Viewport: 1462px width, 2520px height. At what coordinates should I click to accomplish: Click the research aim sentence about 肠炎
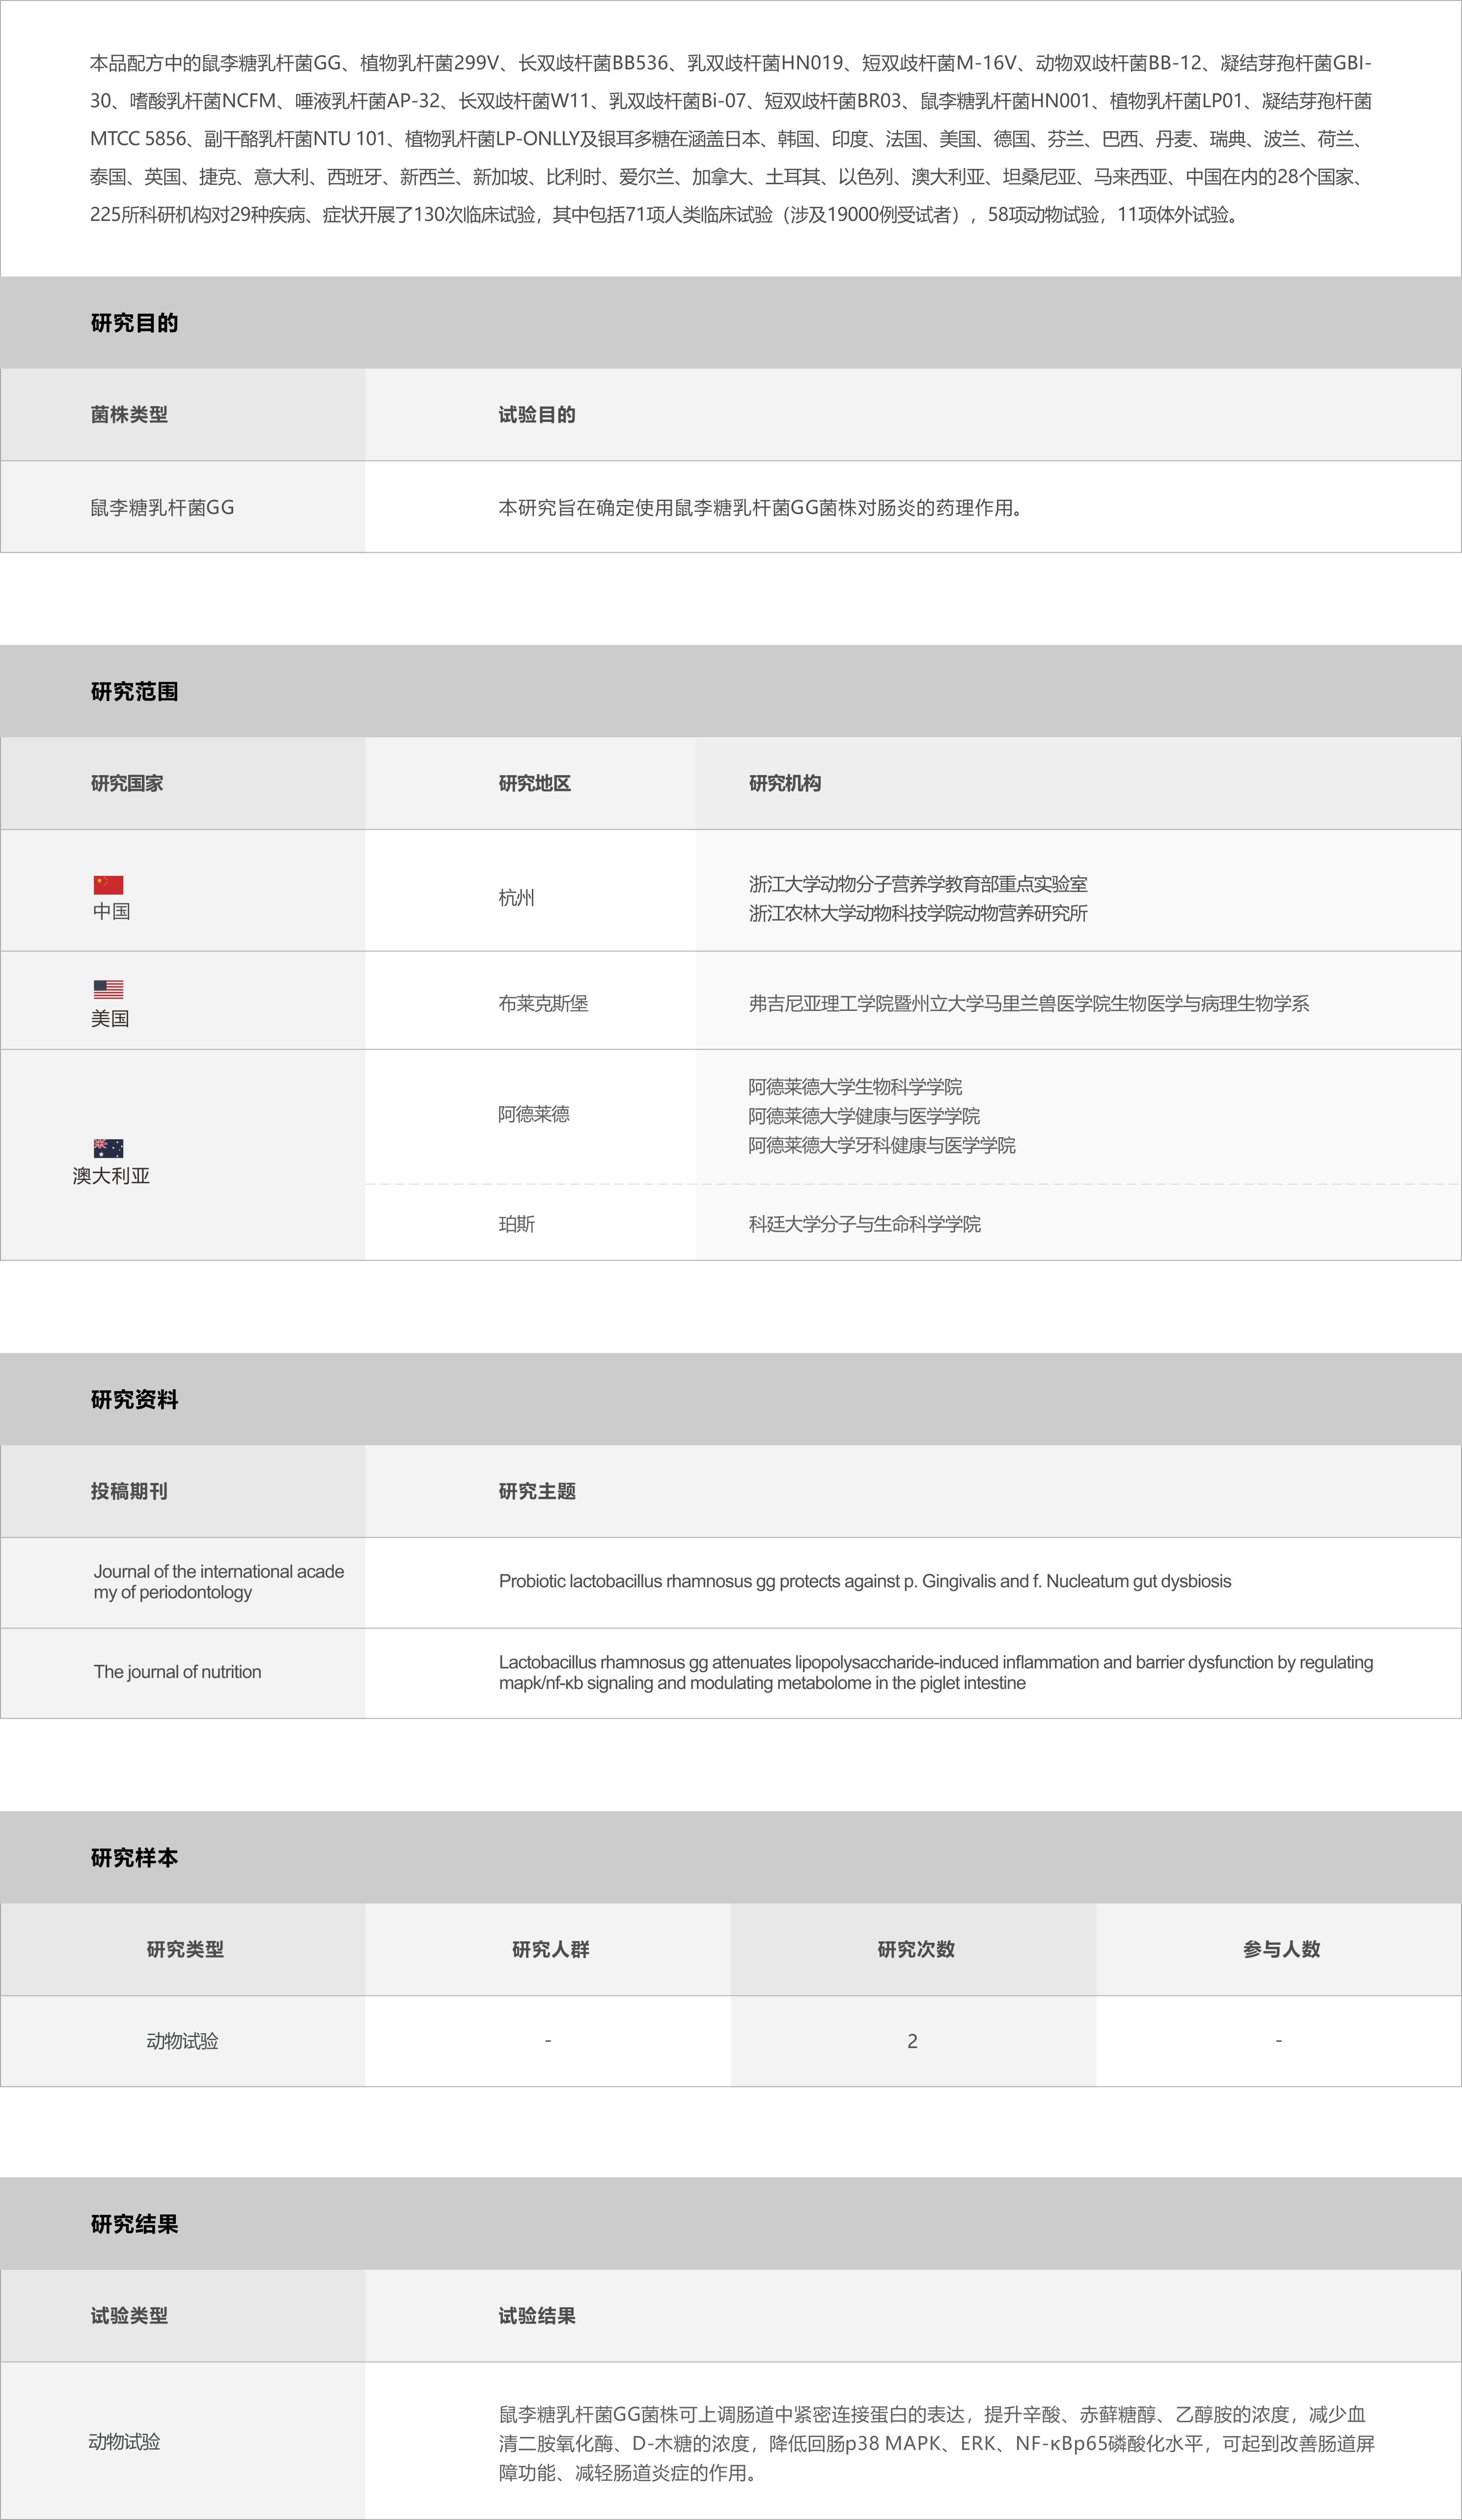click(x=760, y=508)
